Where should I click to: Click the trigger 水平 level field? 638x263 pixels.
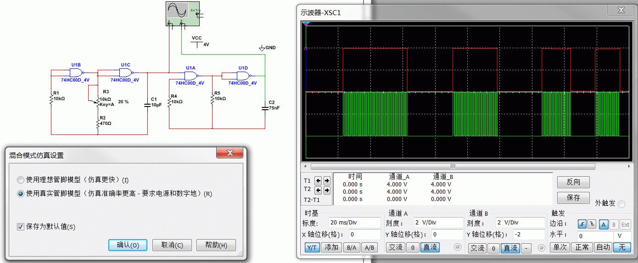(596, 236)
